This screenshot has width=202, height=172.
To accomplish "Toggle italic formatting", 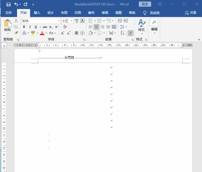I will pyautogui.click(x=30, y=27).
